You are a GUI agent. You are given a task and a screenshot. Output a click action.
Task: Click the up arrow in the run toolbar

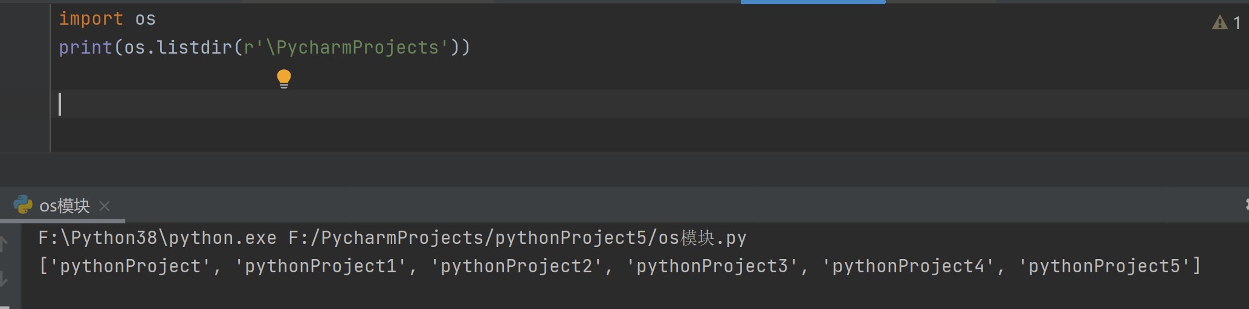(4, 243)
